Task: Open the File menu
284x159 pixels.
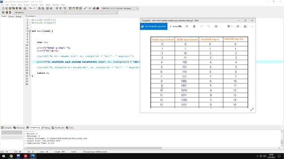Action: [2, 5]
